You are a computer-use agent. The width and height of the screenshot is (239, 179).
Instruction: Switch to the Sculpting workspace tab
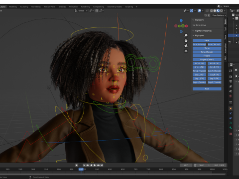pyautogui.click(x=24, y=7)
